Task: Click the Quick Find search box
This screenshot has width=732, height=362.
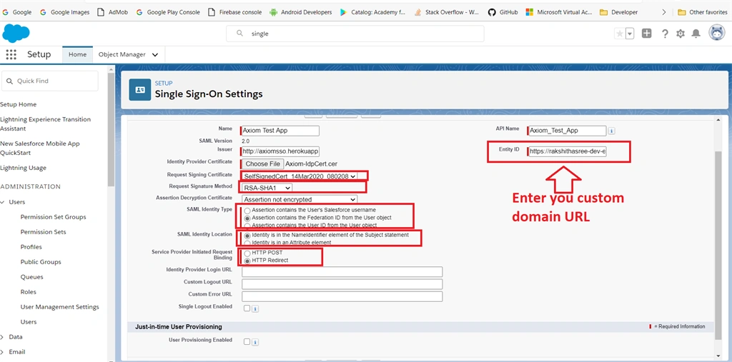Action: [x=50, y=81]
